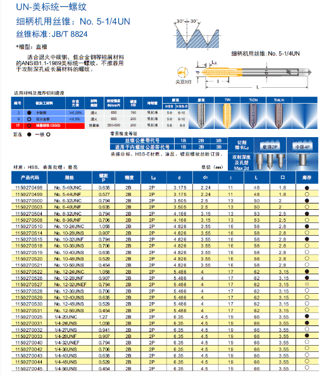Click stock dot for 1/4-20UNC row
324x376 pixels.
(x=307, y=317)
